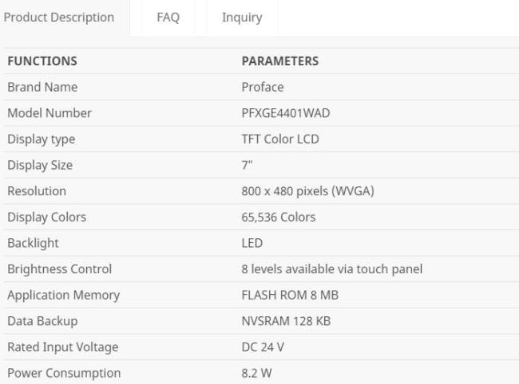Click the Backlight LED value
Viewport: 519px width, 384px height.
252,243
